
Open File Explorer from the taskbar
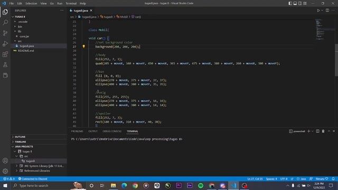click(113, 185)
